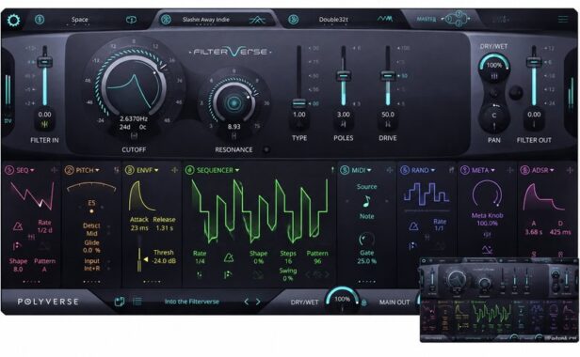This screenshot has width=580, height=357.
Task: Click the MIDI Gate knob
Action: tap(366, 240)
